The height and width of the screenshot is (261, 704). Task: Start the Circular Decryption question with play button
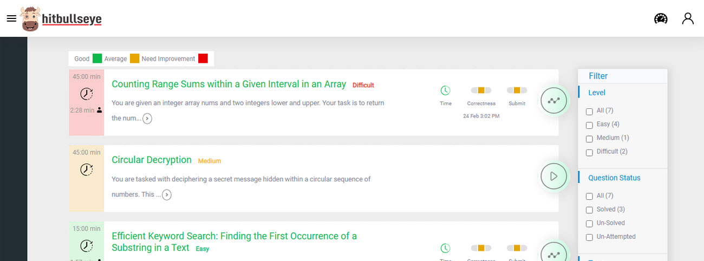click(x=553, y=176)
